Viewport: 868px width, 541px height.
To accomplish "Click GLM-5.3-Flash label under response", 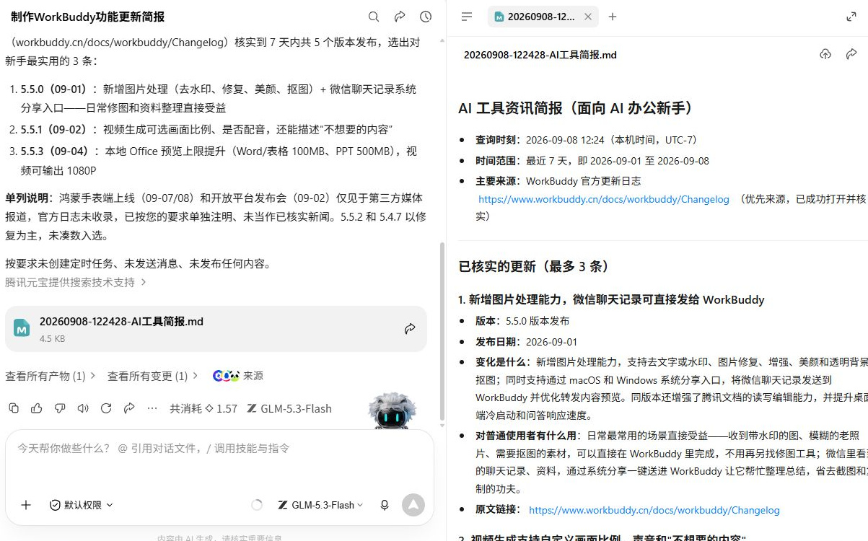I will (289, 408).
